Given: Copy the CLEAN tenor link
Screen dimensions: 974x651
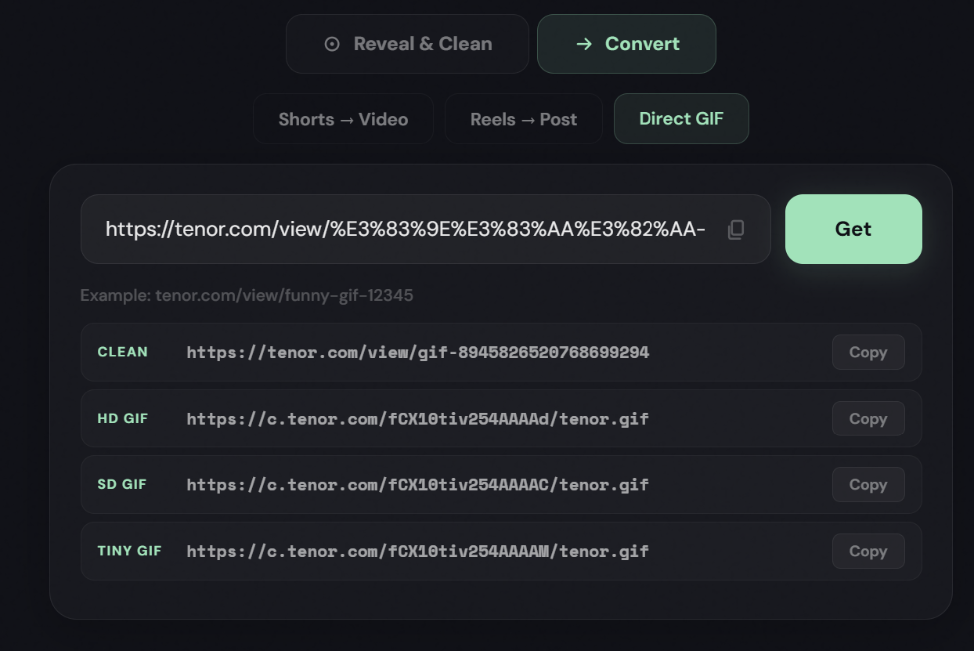Looking at the screenshot, I should (x=868, y=352).
